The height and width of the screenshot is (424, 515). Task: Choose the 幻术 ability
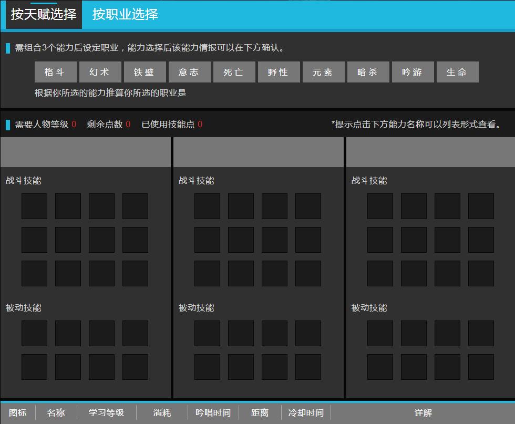click(100, 73)
